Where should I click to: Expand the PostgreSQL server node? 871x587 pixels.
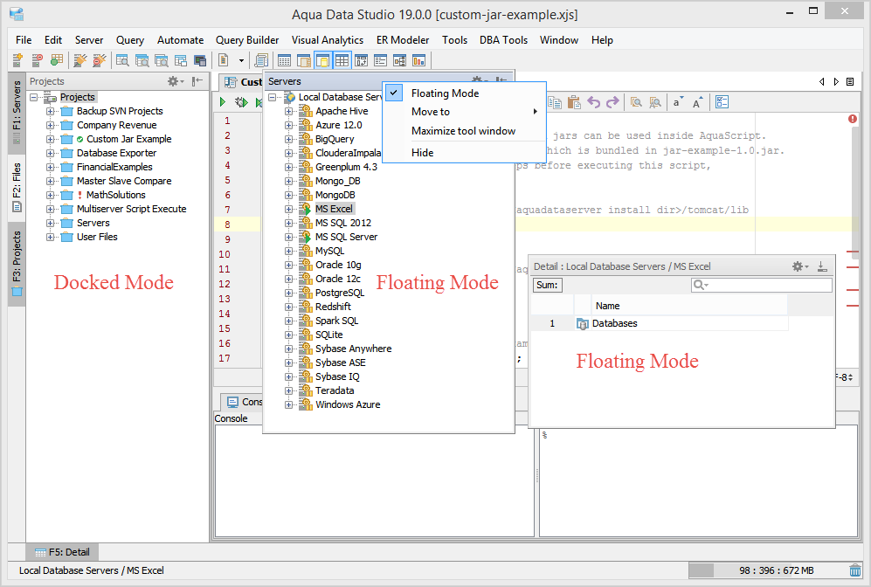click(289, 293)
